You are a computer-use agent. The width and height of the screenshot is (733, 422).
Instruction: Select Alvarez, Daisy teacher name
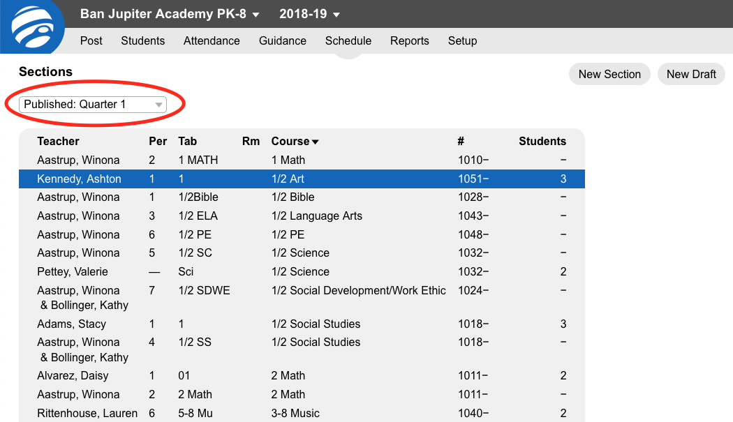(x=73, y=376)
